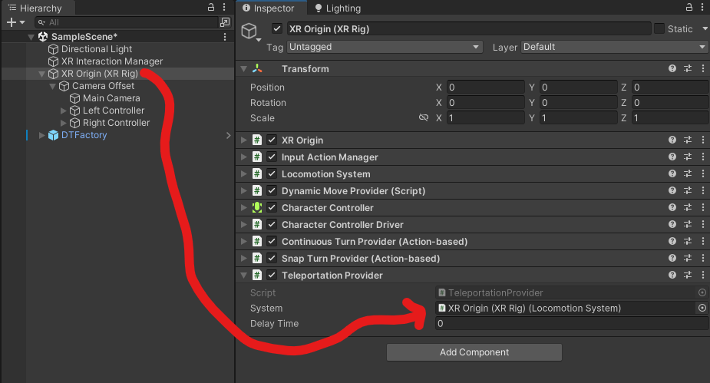
Task: Pick object for System field
Action: (702, 308)
